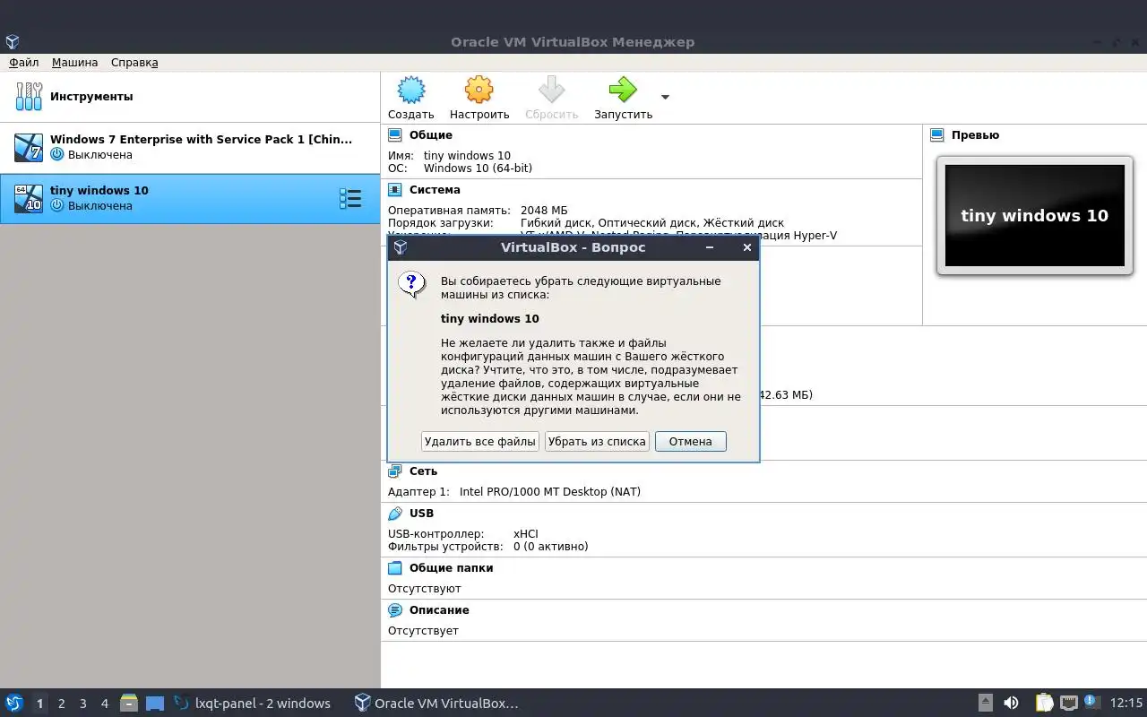Image resolution: width=1147 pixels, height=717 pixels.
Task: Minimize the VirtualBox - Вопрос dialog
Action: 710,247
